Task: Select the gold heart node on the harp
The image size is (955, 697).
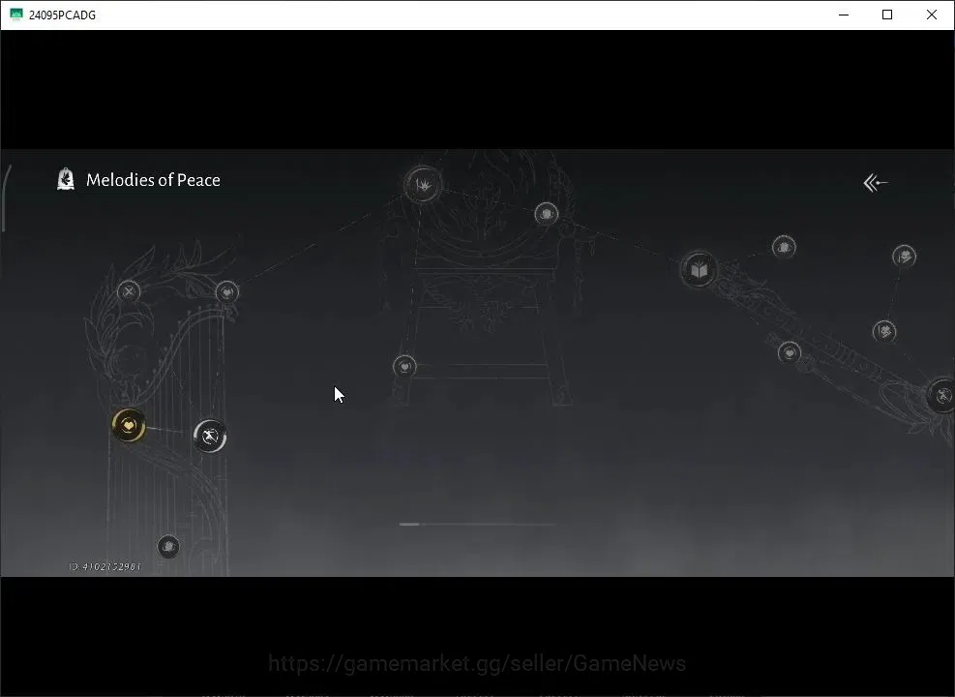Action: [129, 425]
